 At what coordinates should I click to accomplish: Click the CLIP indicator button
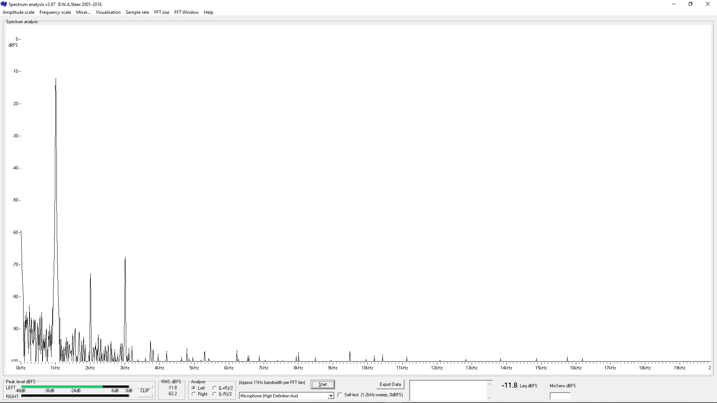[x=145, y=391]
